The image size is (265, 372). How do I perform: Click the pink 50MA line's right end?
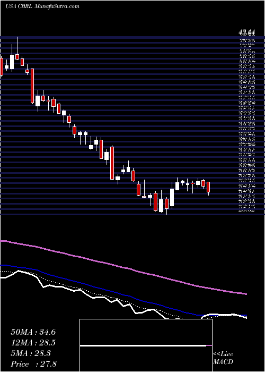pyautogui.click(x=245, y=294)
